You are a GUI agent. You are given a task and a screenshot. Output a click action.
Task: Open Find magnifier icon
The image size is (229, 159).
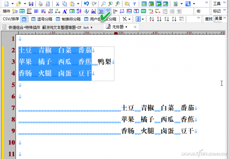(x=103, y=4)
